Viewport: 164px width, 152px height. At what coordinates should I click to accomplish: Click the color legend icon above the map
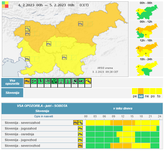click(5, 5)
